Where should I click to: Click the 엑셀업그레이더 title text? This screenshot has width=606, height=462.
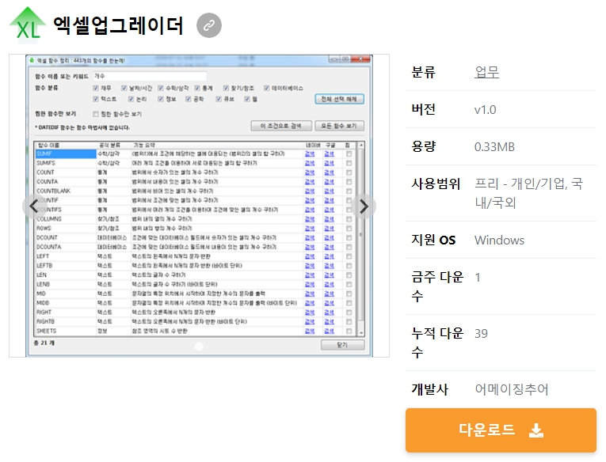pos(117,25)
